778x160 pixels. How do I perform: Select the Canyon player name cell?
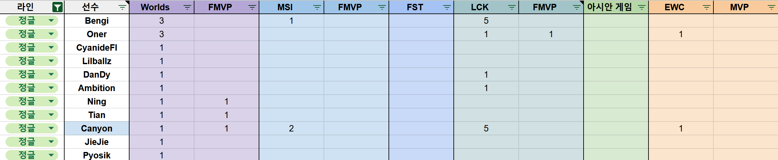pyautogui.click(x=96, y=128)
